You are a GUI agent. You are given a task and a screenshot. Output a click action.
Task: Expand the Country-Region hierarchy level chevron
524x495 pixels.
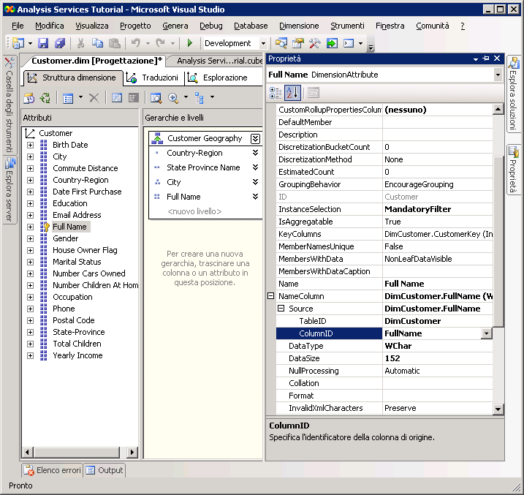[255, 153]
